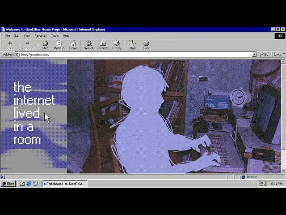
Task: Click the vertical scrollbar track
Action: click(x=283, y=159)
